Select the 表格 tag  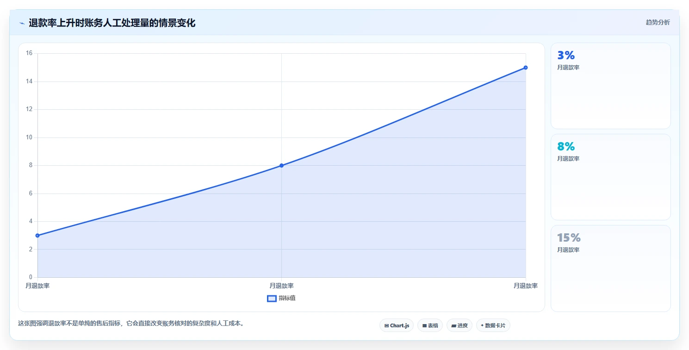coord(430,325)
